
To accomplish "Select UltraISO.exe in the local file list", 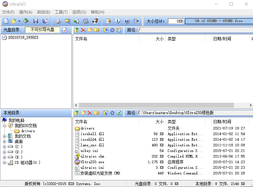I will click(92, 162).
